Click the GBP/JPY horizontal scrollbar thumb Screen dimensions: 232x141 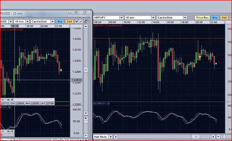coord(196,137)
